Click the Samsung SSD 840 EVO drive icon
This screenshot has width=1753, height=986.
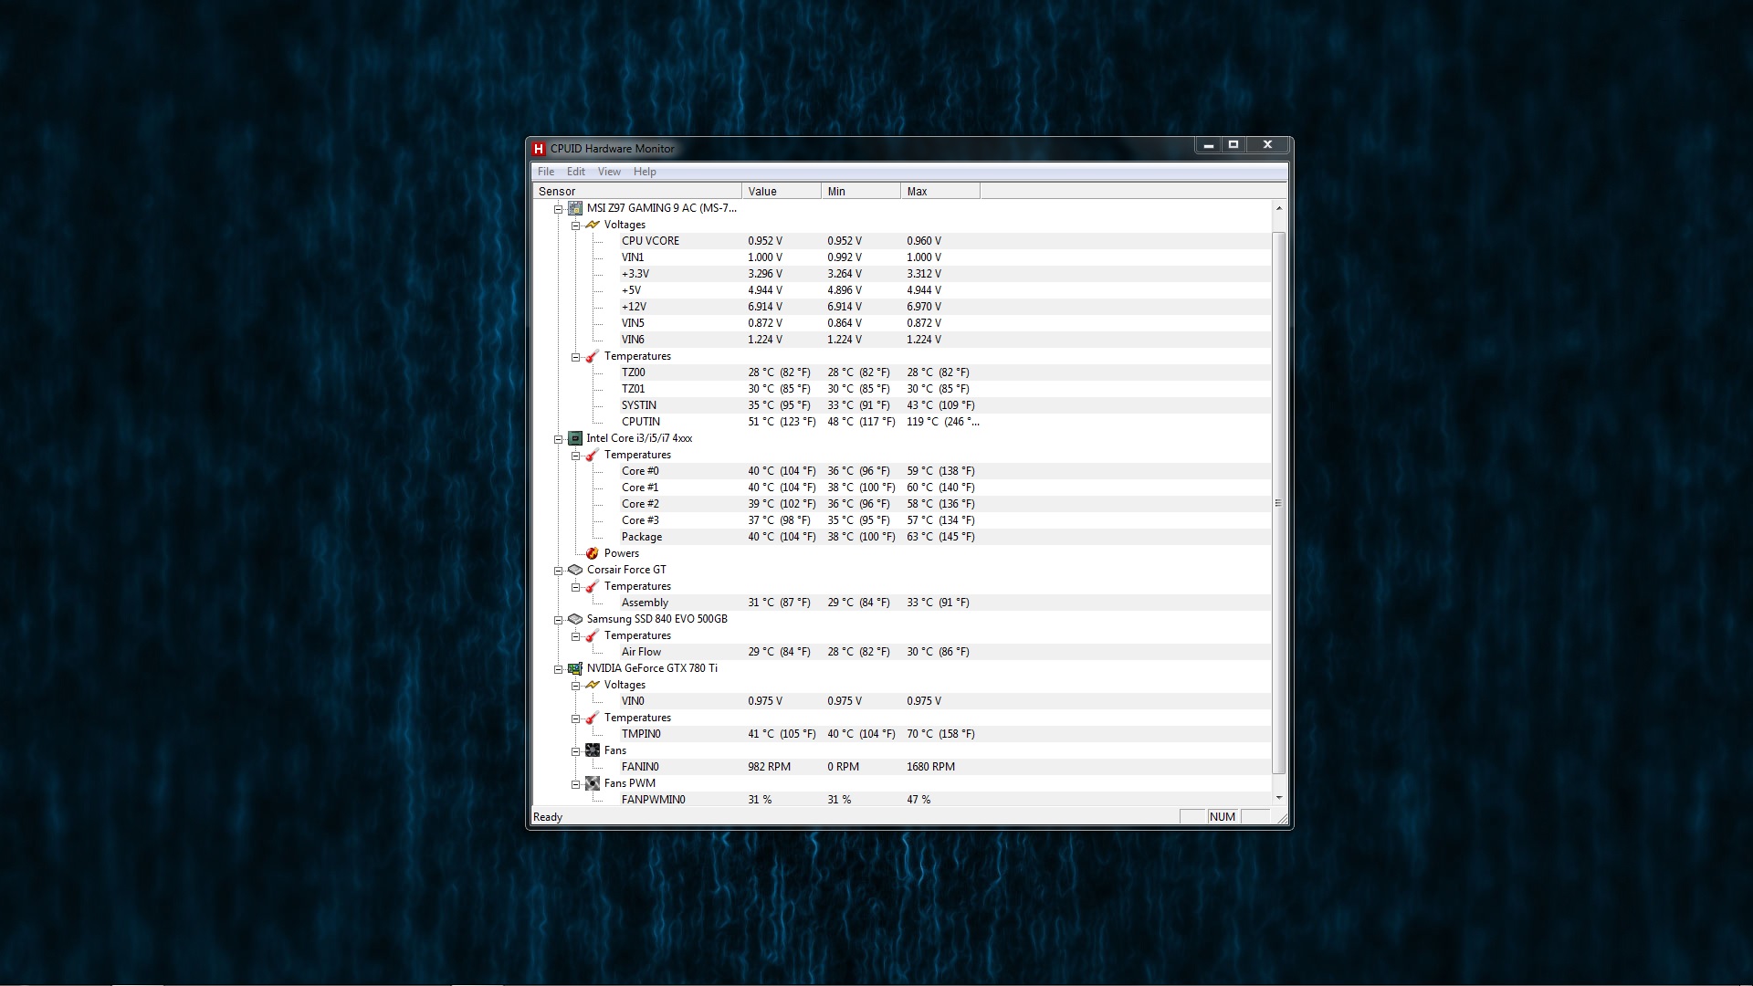point(575,619)
